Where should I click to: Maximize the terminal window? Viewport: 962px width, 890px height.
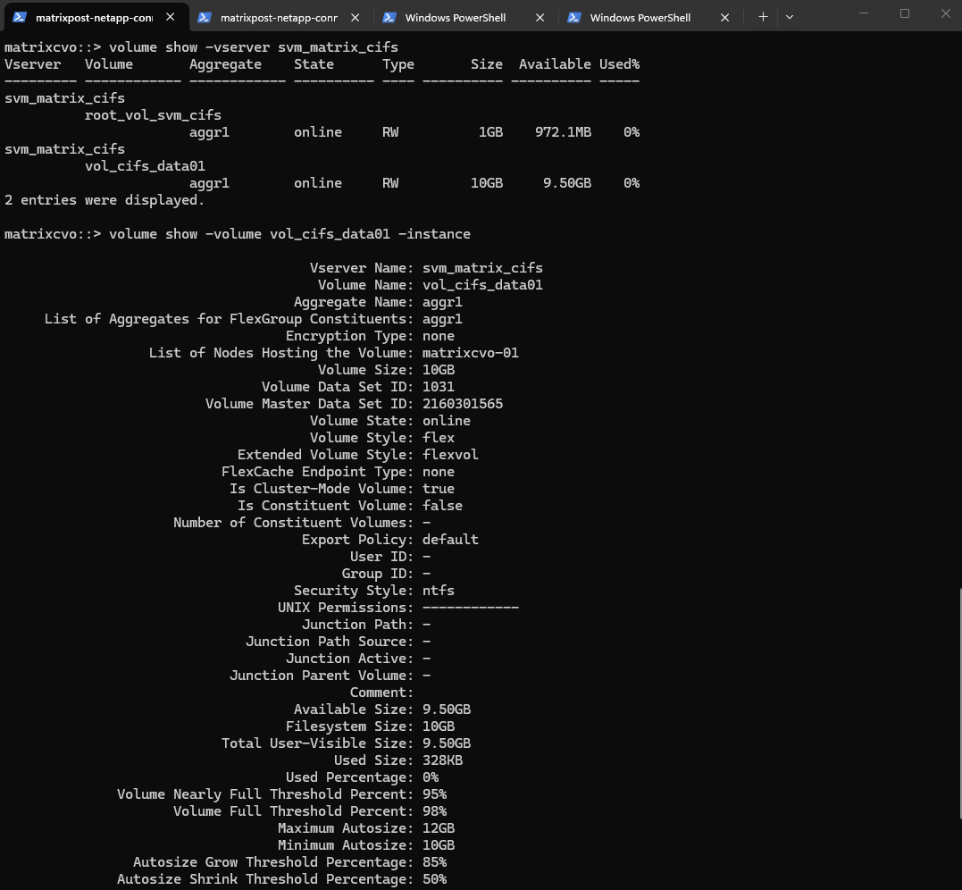click(x=904, y=13)
